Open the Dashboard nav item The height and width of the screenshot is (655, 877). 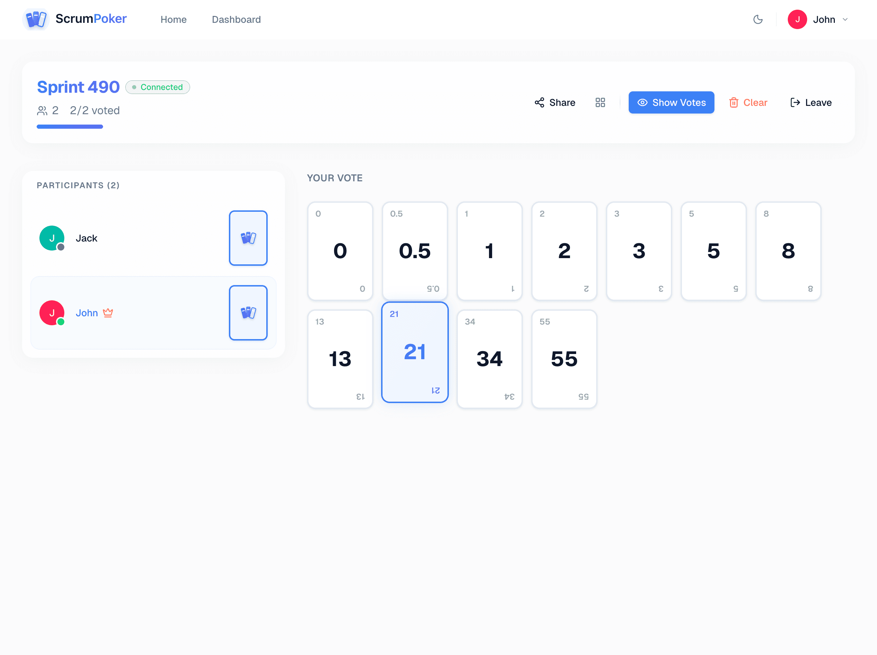(236, 19)
